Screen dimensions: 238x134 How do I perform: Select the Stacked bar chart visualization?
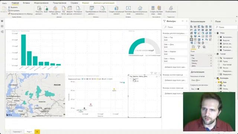[x=192, y=26]
